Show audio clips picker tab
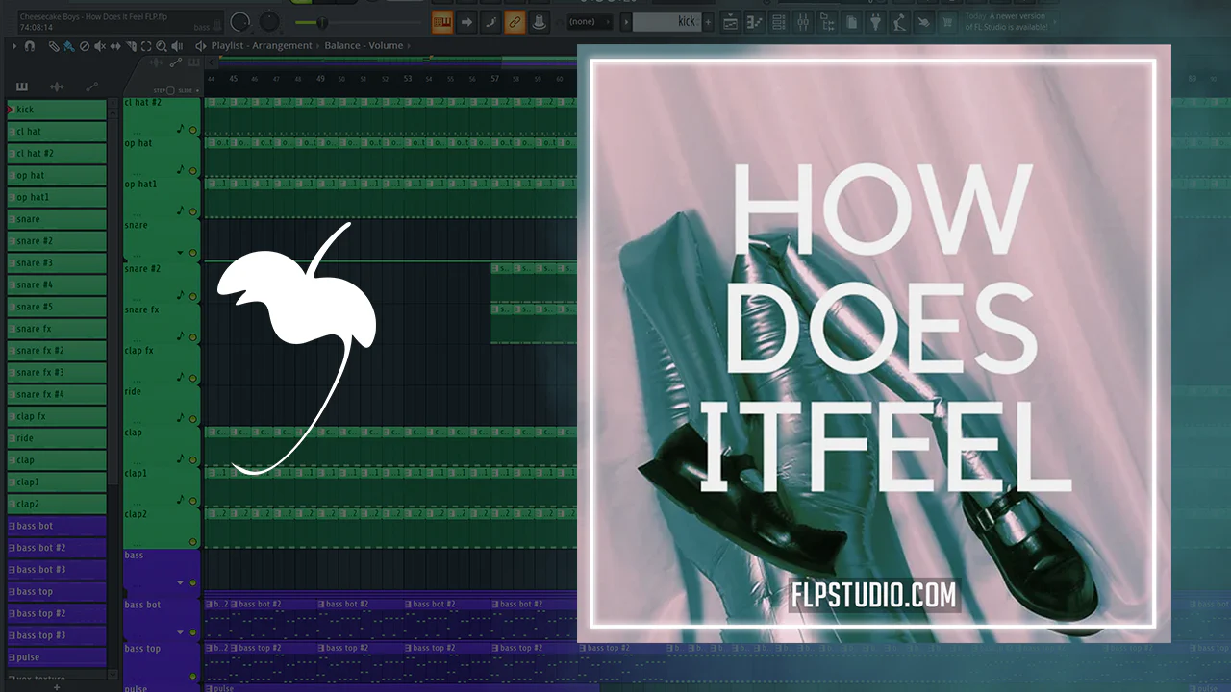This screenshot has width=1231, height=692. click(57, 86)
